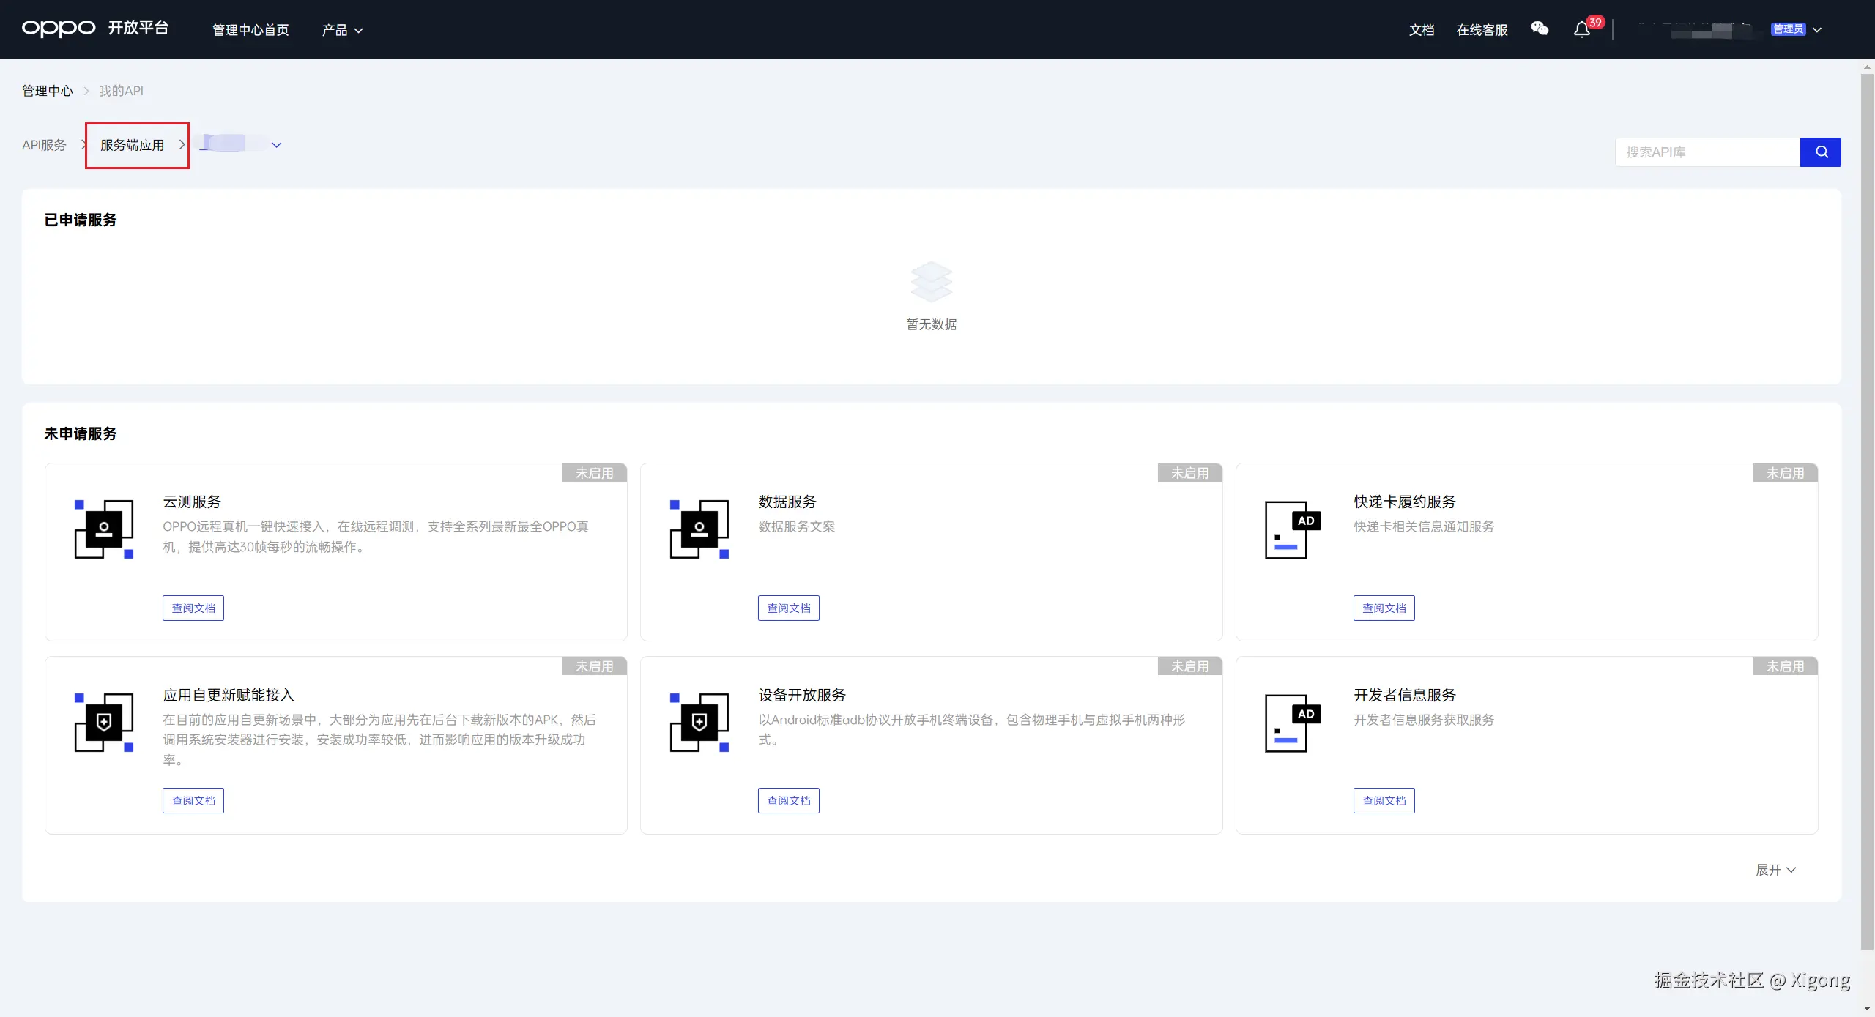
Task: Click the WeChat icon in header
Action: pos(1540,29)
